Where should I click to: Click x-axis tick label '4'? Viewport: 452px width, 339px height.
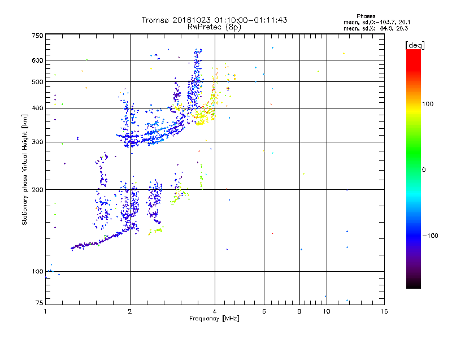pos(215,312)
